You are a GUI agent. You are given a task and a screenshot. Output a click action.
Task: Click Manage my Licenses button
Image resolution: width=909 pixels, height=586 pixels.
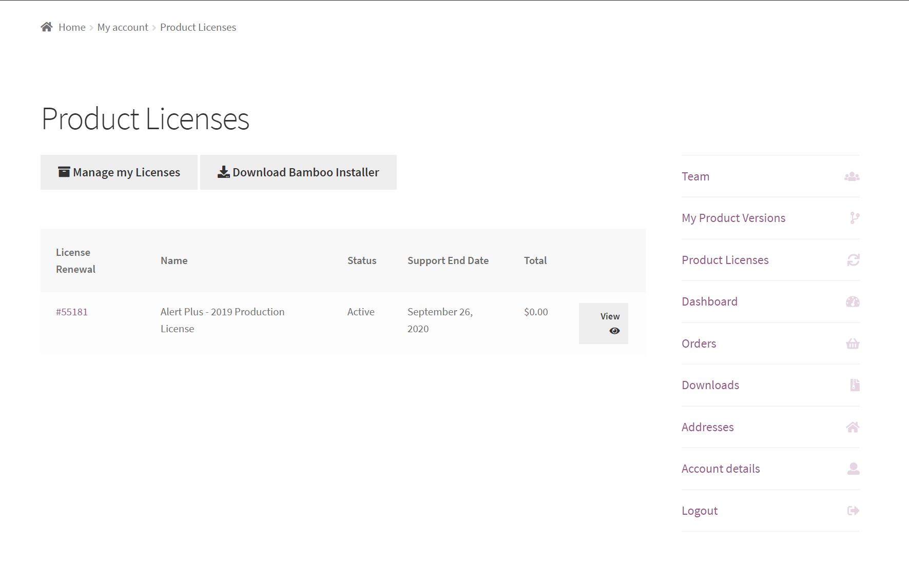(119, 172)
